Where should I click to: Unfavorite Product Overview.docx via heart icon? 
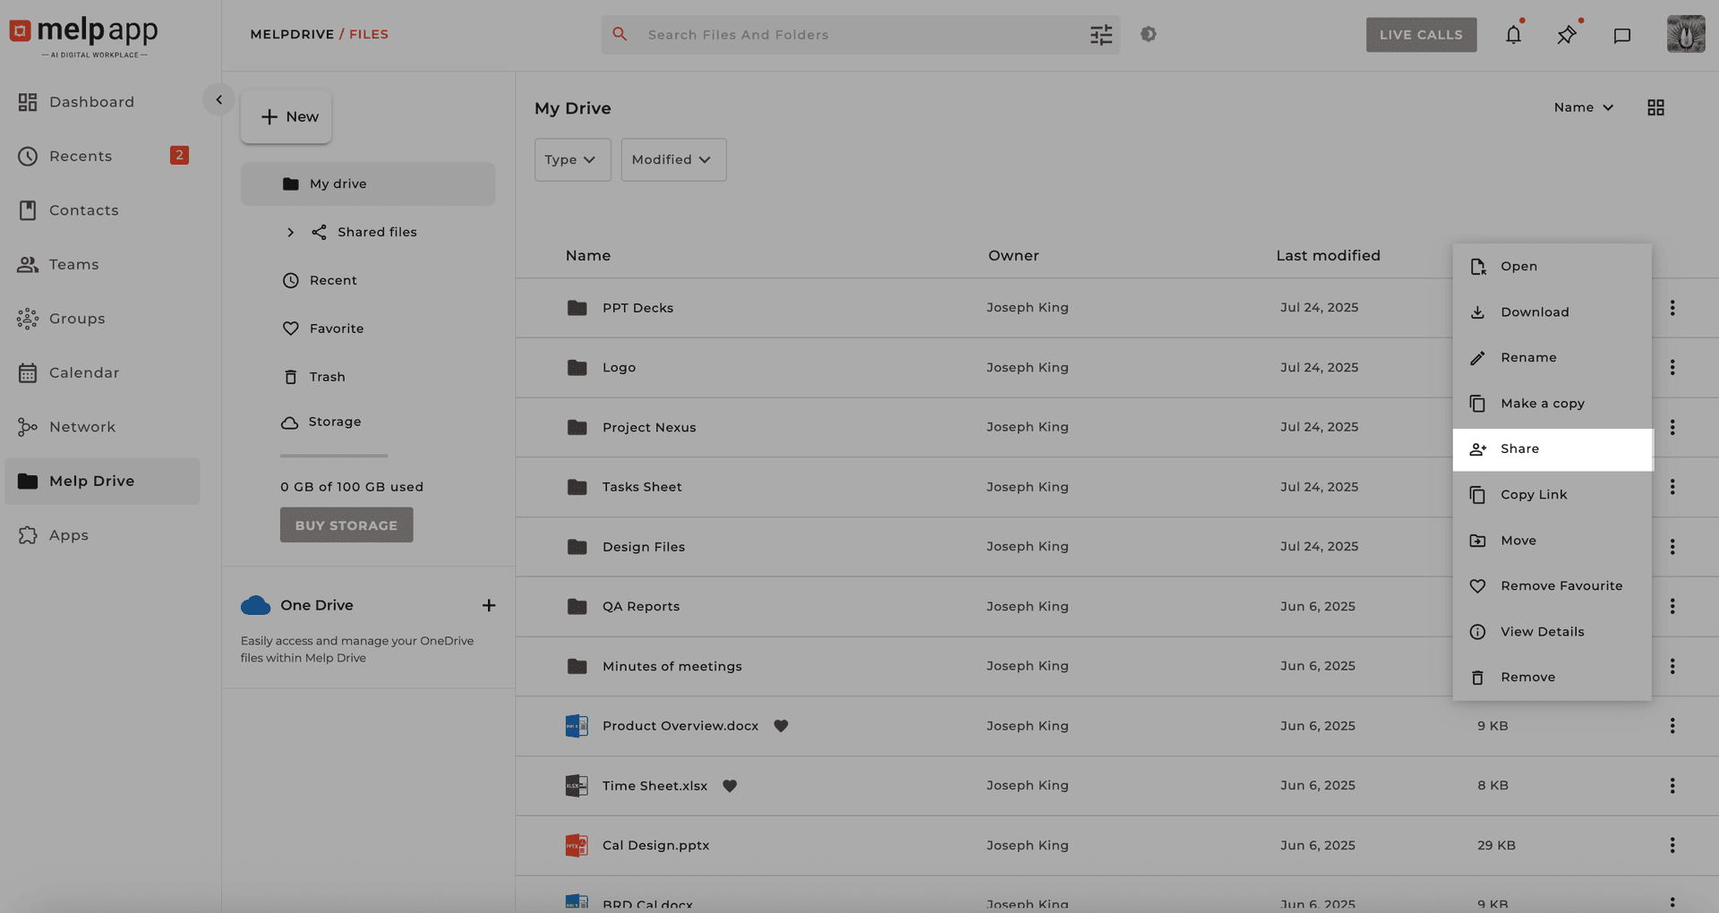781,726
